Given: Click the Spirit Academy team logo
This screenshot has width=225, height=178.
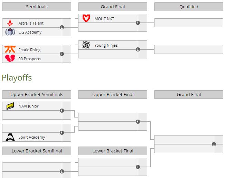Looking at the screenshot, I should coord(10,137).
